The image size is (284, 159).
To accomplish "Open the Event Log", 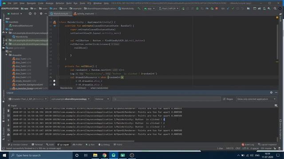I will (248, 144).
